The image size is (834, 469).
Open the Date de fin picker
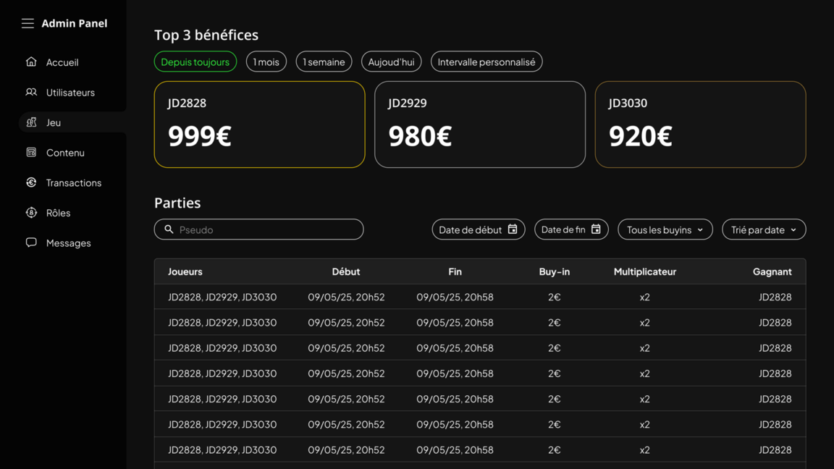coord(571,229)
